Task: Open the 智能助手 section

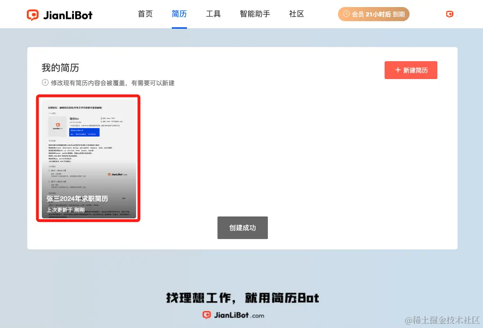Action: [x=255, y=14]
